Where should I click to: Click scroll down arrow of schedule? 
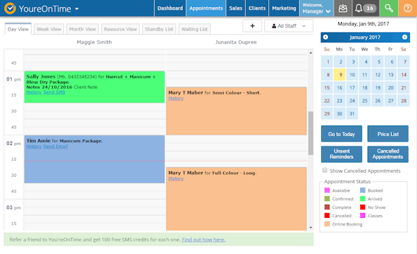coord(311,228)
